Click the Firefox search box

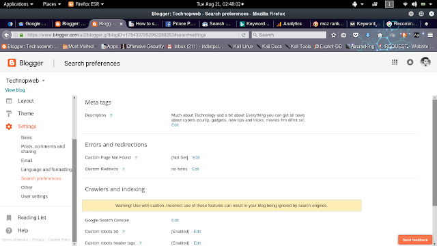point(289,35)
